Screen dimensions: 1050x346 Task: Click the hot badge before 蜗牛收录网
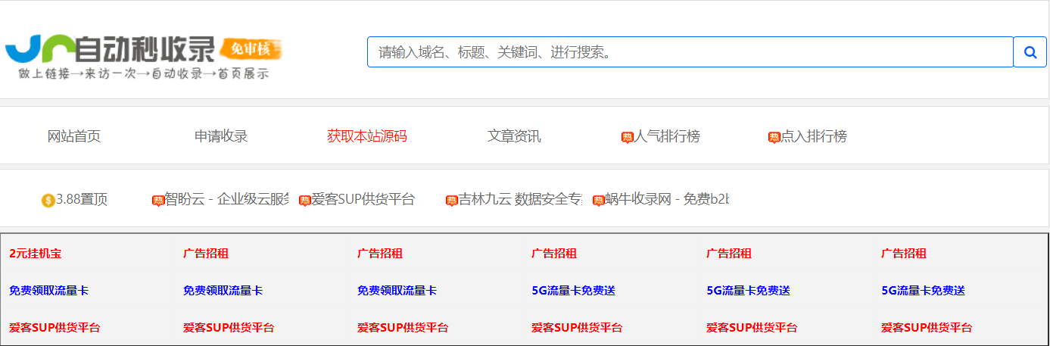pyautogui.click(x=598, y=201)
